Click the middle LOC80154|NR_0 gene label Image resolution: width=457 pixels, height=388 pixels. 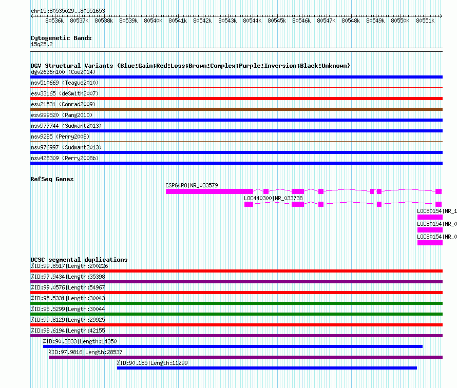tap(436, 224)
